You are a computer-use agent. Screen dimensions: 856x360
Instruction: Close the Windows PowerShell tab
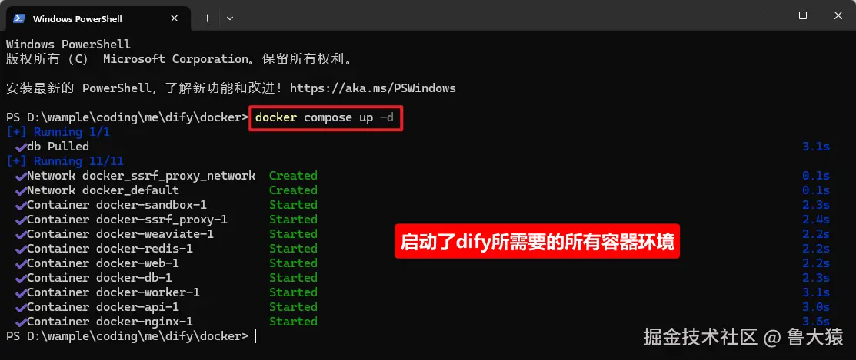coord(174,18)
